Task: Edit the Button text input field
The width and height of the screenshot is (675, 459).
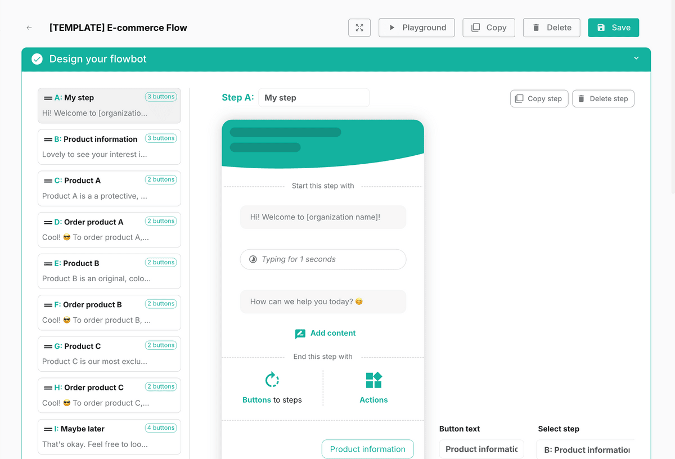Action: click(481, 449)
